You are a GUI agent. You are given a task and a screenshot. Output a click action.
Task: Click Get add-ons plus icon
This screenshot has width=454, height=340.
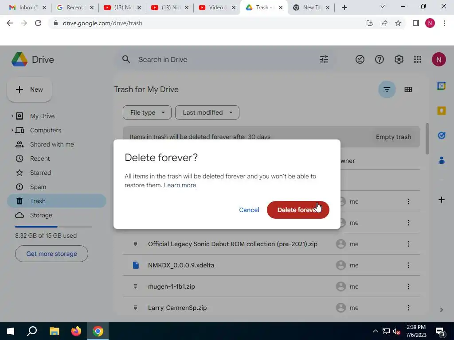pyautogui.click(x=441, y=200)
